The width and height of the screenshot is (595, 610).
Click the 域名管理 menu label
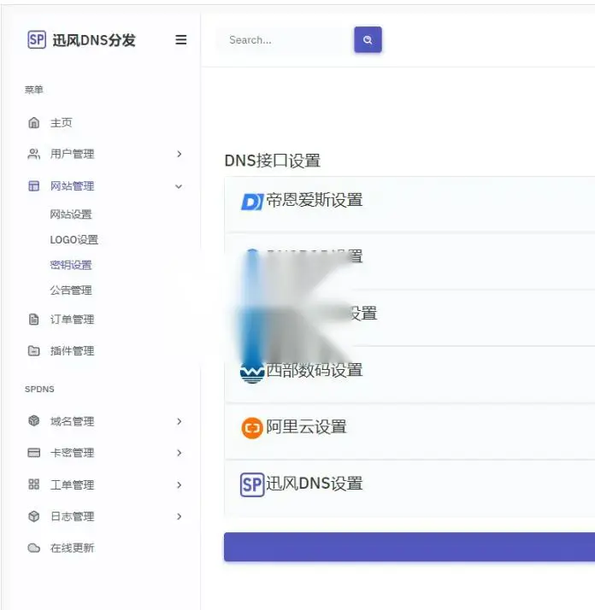(x=72, y=421)
